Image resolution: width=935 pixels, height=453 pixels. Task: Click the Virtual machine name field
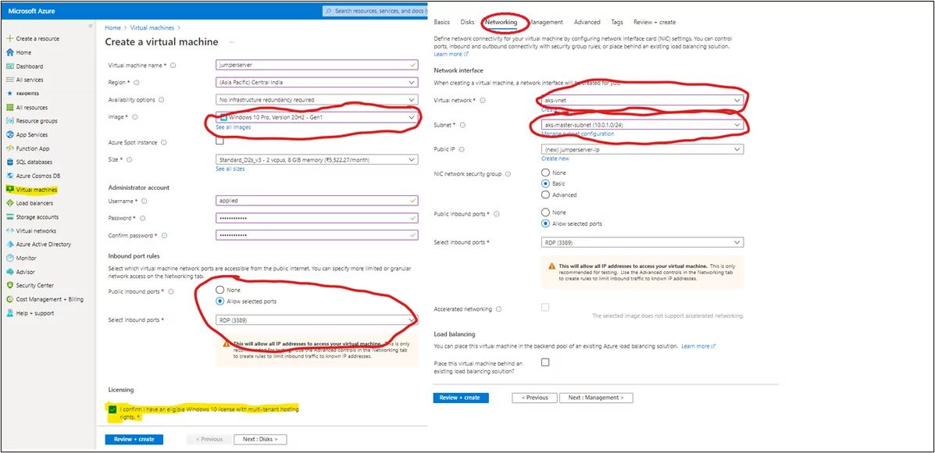pos(316,65)
